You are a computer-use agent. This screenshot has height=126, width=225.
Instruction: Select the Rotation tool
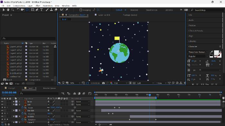point(18,10)
